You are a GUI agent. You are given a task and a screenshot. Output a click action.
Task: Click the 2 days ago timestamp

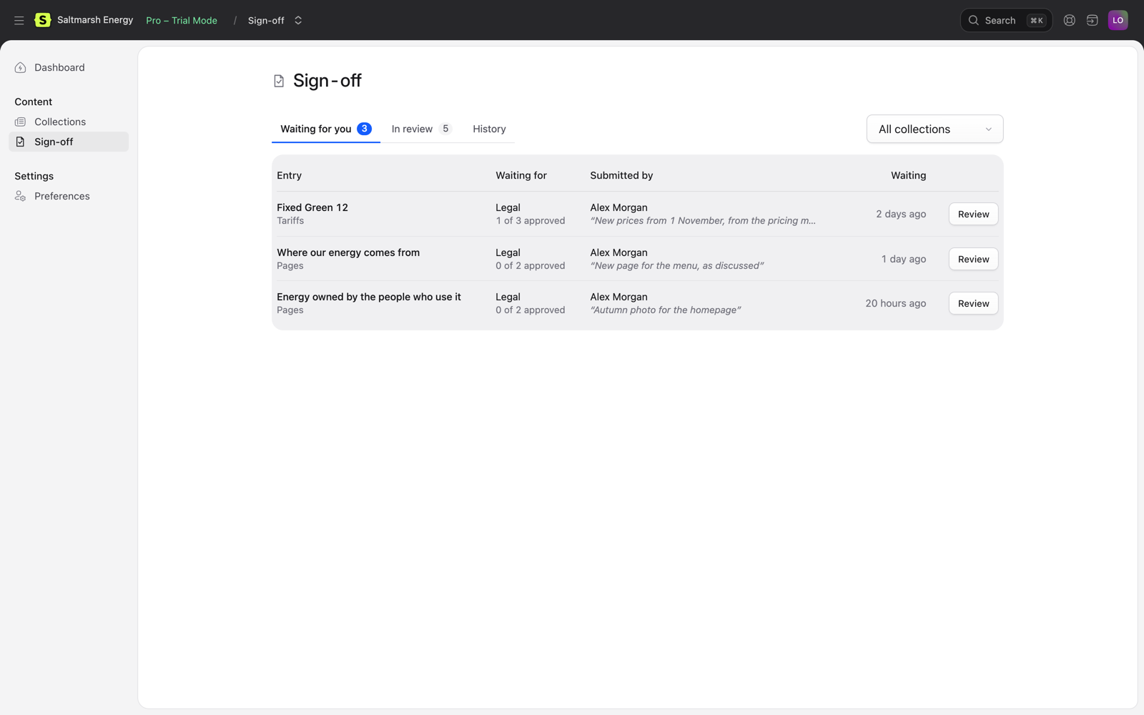pos(901,214)
